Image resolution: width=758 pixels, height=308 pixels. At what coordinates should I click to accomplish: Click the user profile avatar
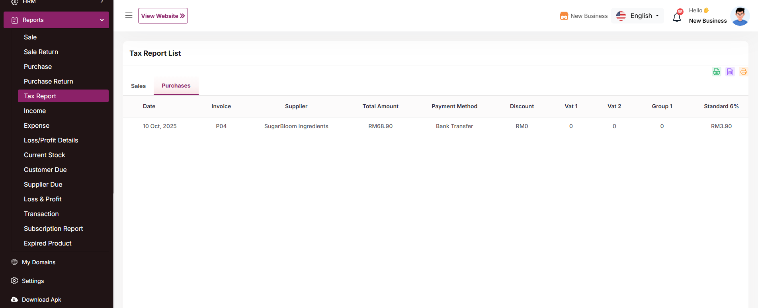pyautogui.click(x=740, y=16)
